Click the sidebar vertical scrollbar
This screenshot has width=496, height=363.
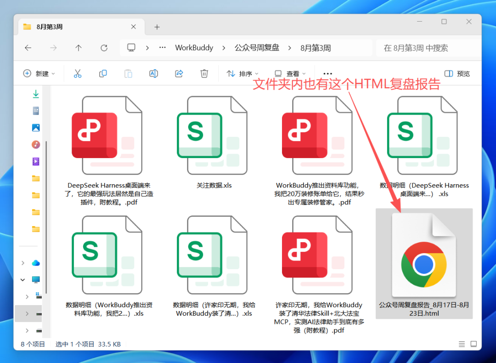point(46,217)
